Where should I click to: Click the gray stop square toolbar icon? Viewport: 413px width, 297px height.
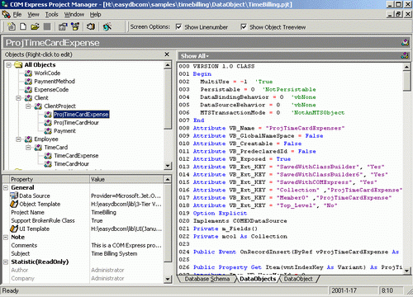coord(47,26)
